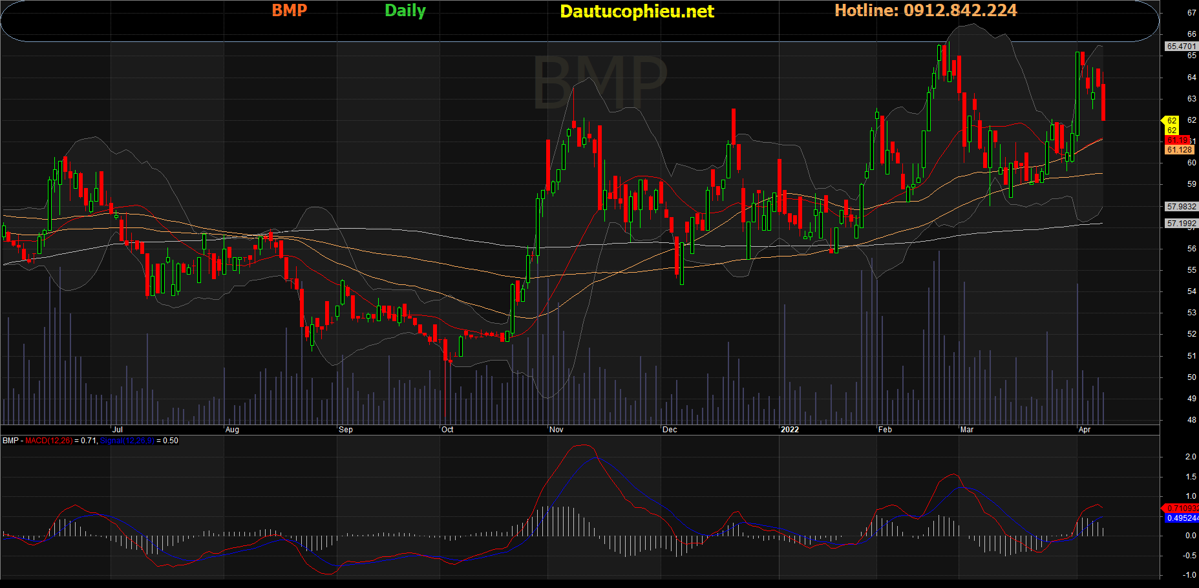Viewport: 1199px width, 588px height.
Task: Click the large BMP watermark on chart
Action: pyautogui.click(x=599, y=83)
